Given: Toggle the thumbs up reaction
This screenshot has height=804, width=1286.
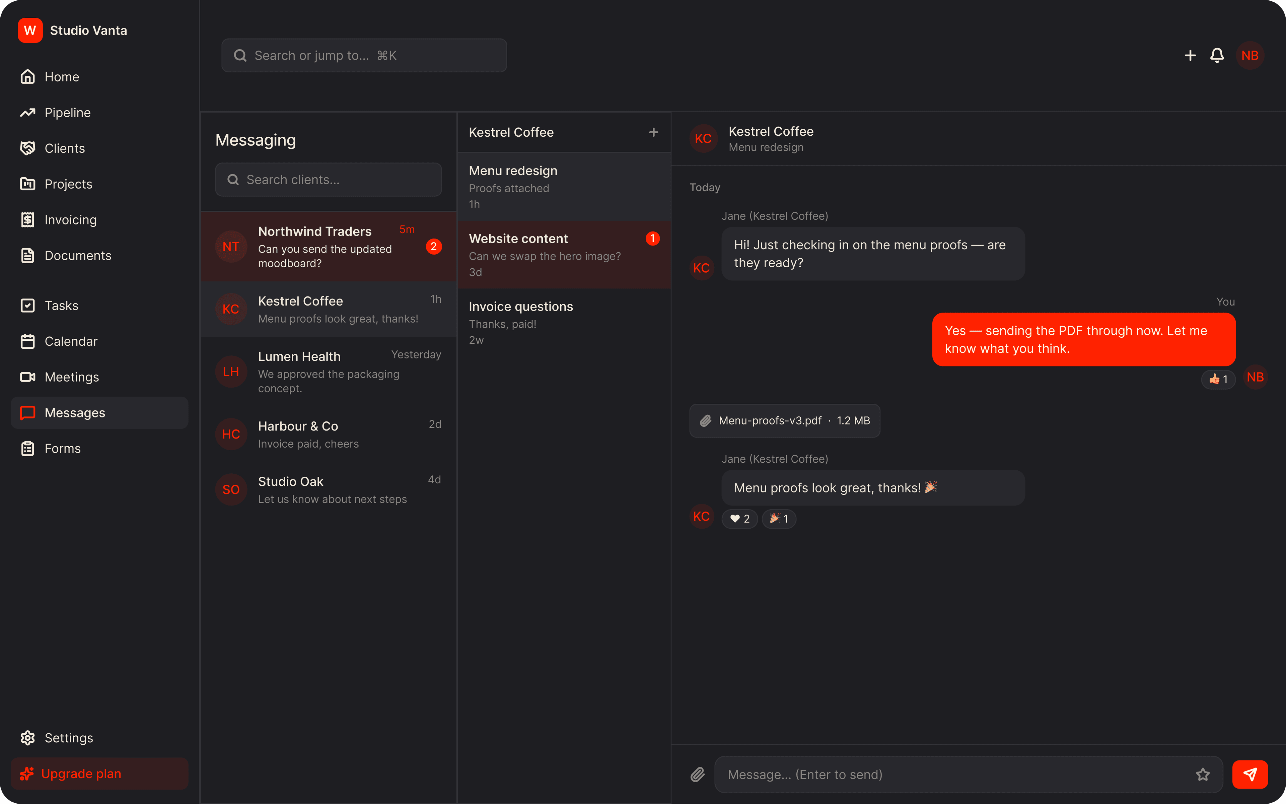Looking at the screenshot, I should click(x=1218, y=379).
